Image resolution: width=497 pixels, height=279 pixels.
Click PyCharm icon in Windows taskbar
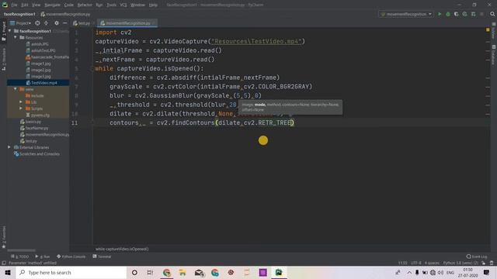tap(279, 272)
